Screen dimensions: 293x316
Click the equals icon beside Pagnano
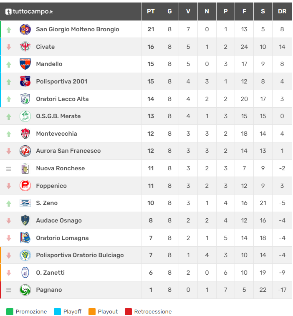9,290
